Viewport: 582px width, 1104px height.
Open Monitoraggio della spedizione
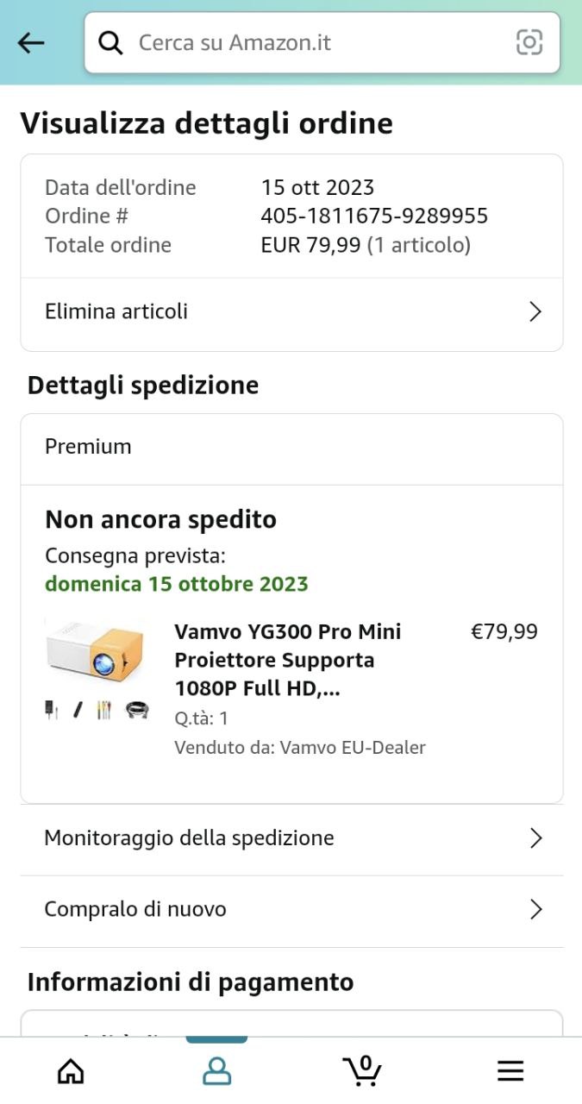coord(189,837)
